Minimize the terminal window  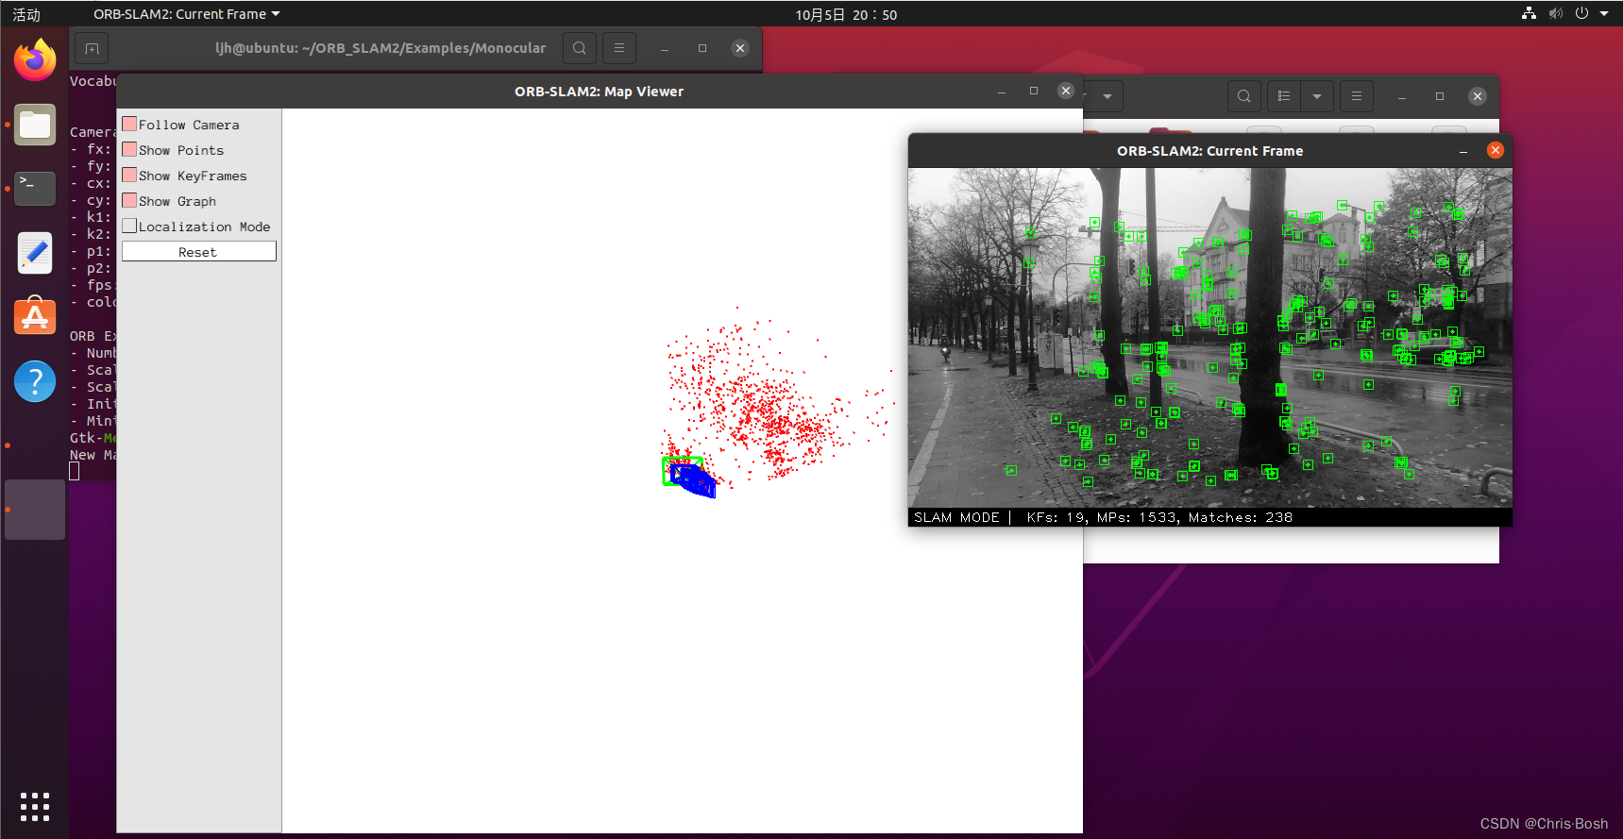tap(665, 48)
